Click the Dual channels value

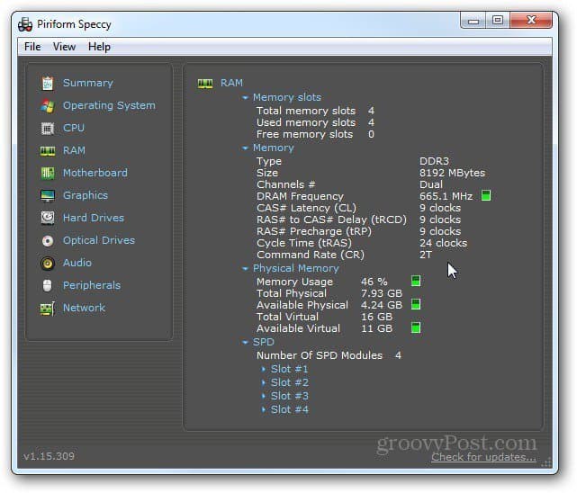(x=431, y=184)
